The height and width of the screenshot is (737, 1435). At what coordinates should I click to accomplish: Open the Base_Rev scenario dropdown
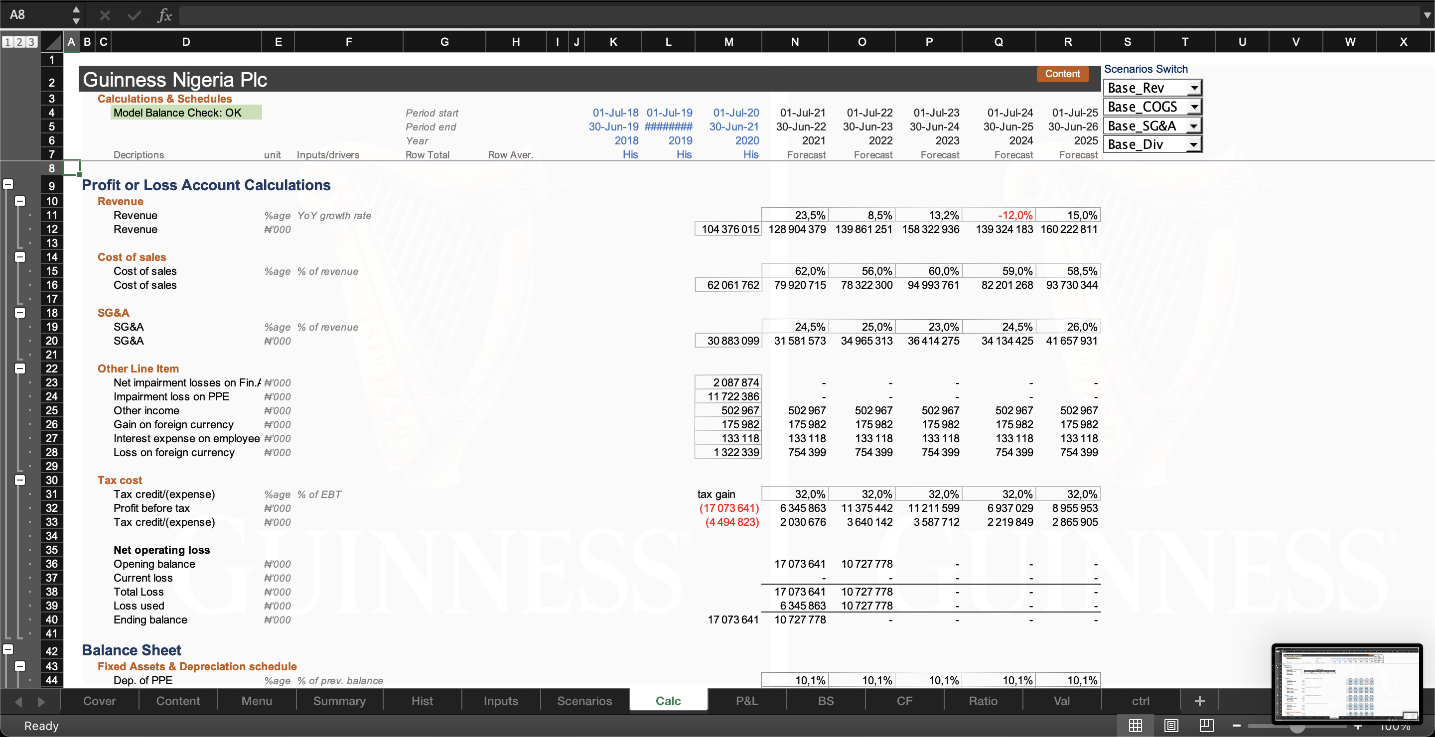coord(1194,88)
